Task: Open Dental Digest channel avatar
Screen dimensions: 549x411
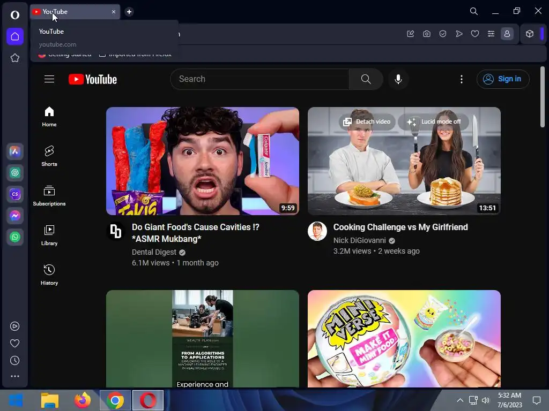Action: [x=116, y=231]
